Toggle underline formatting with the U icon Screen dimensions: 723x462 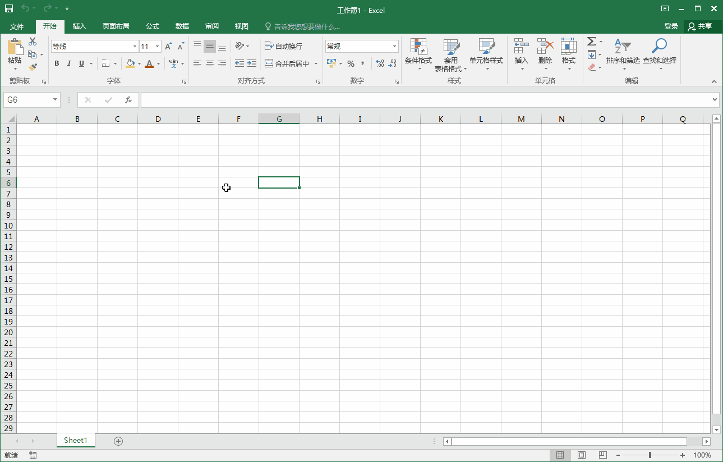[80, 63]
